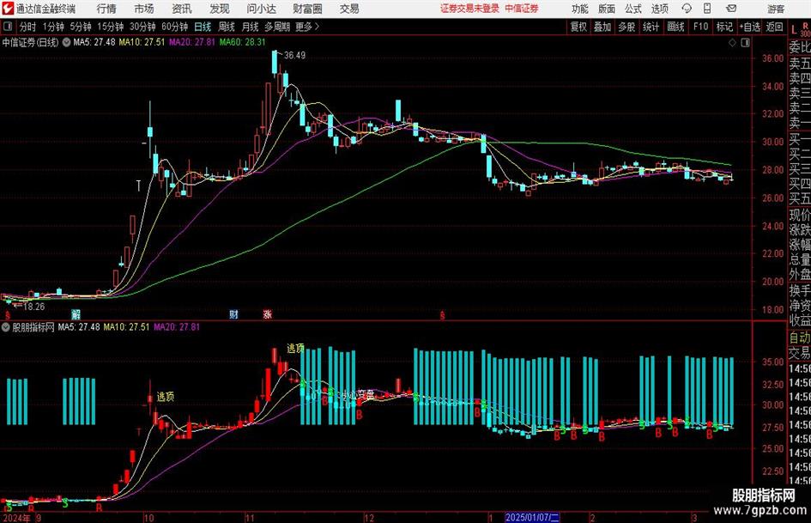Image resolution: width=811 pixels, height=523 pixels.
Task: Click the 多股 multi-stock button
Action: pyautogui.click(x=626, y=27)
